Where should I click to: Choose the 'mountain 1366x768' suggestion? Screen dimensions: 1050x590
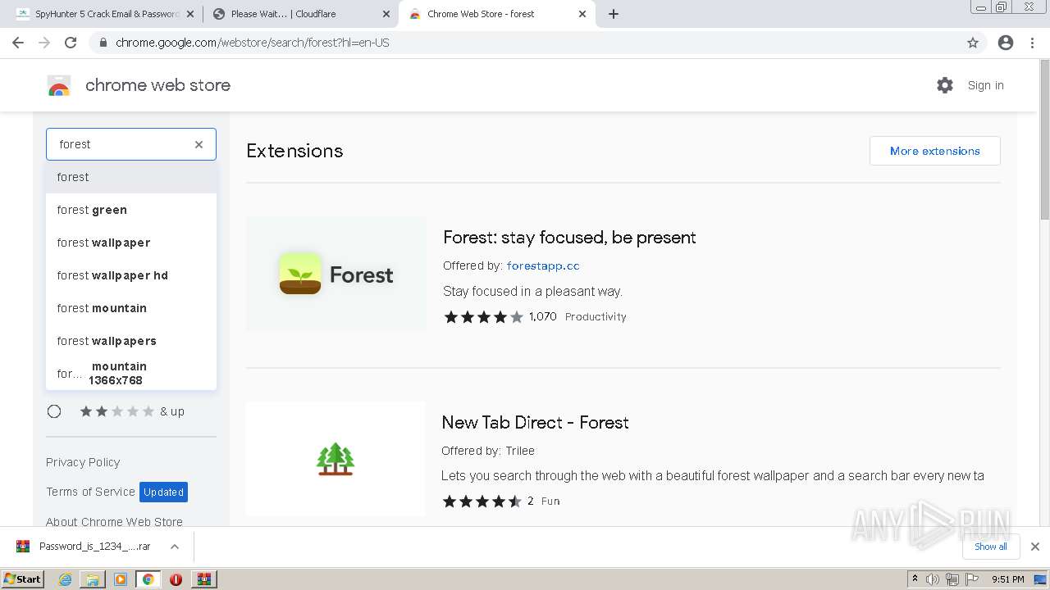131,374
